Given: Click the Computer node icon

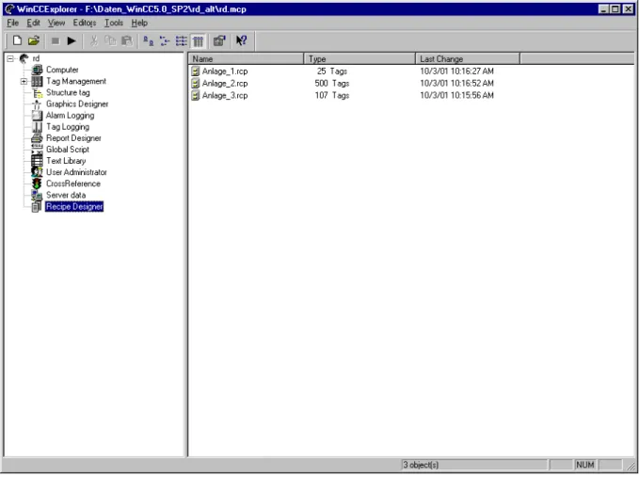Looking at the screenshot, I should (x=37, y=70).
